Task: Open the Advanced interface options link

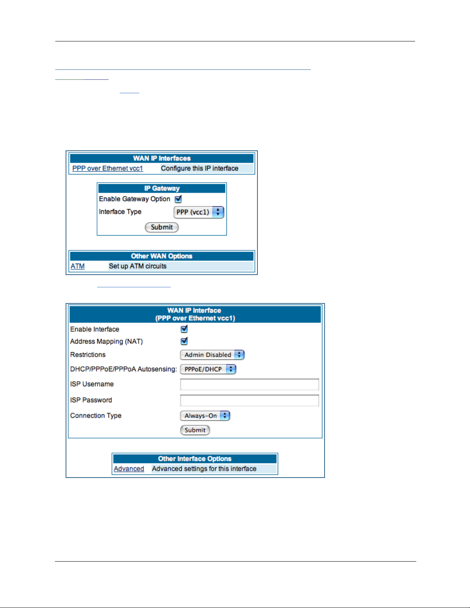Action: pos(129,469)
